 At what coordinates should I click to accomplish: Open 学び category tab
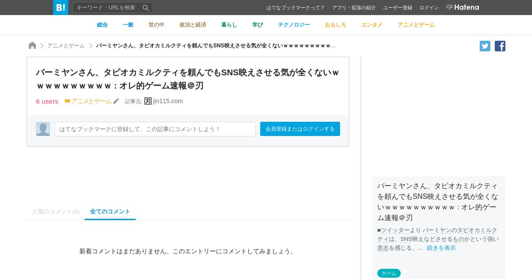(x=258, y=25)
